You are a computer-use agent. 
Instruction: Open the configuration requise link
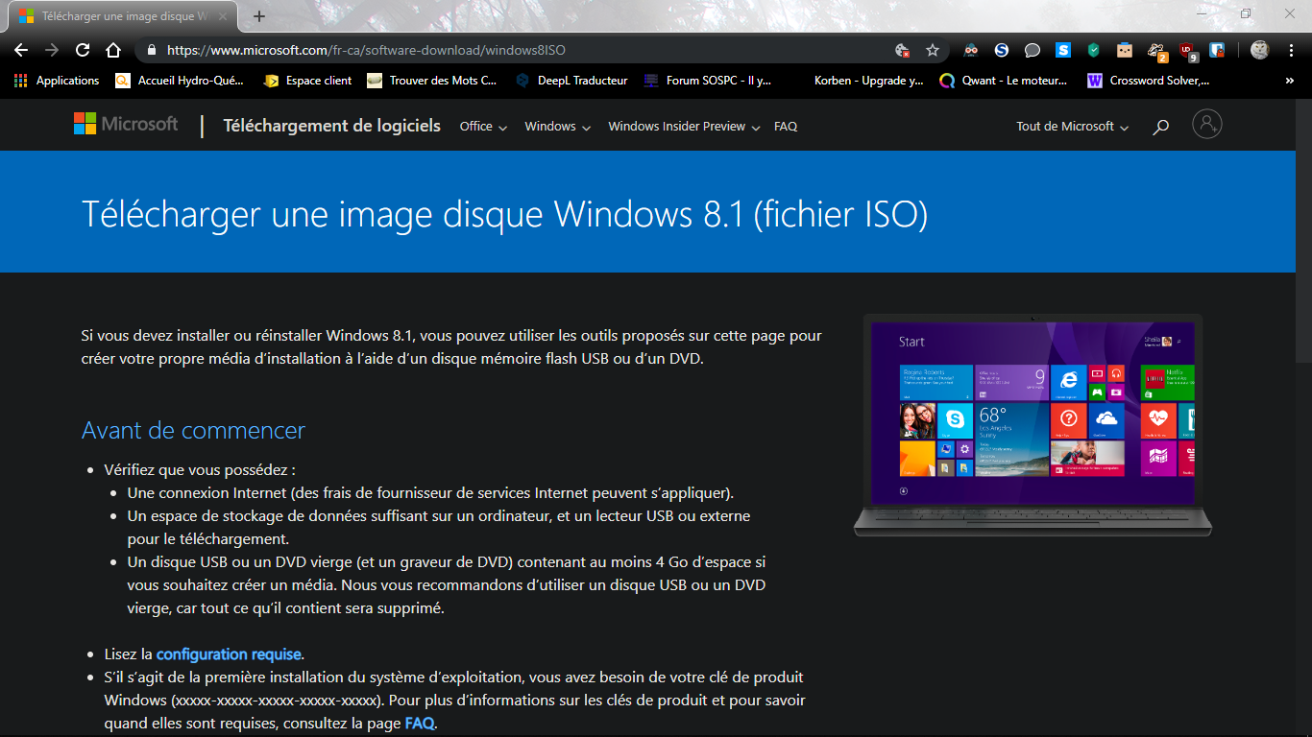[230, 654]
